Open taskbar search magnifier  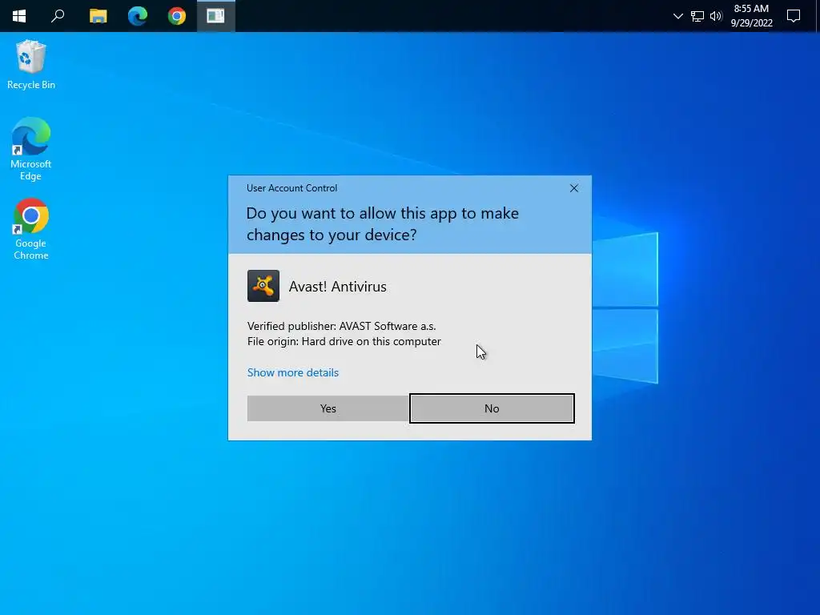click(58, 16)
